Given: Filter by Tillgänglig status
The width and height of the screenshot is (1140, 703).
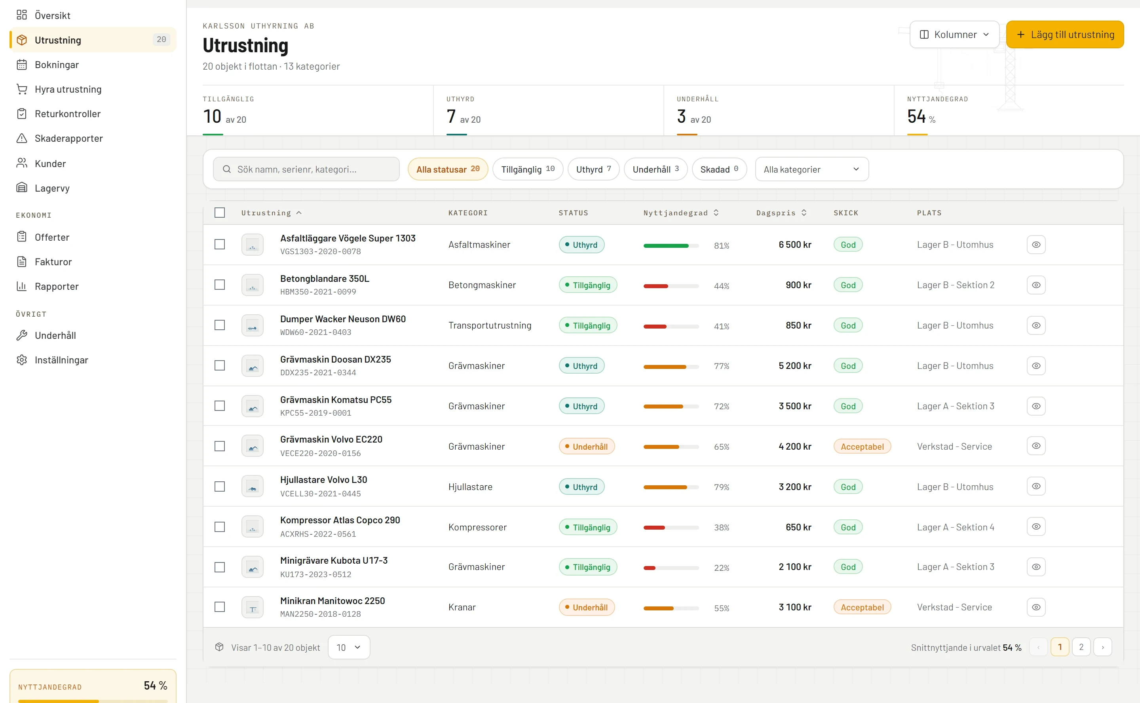Looking at the screenshot, I should [528, 169].
